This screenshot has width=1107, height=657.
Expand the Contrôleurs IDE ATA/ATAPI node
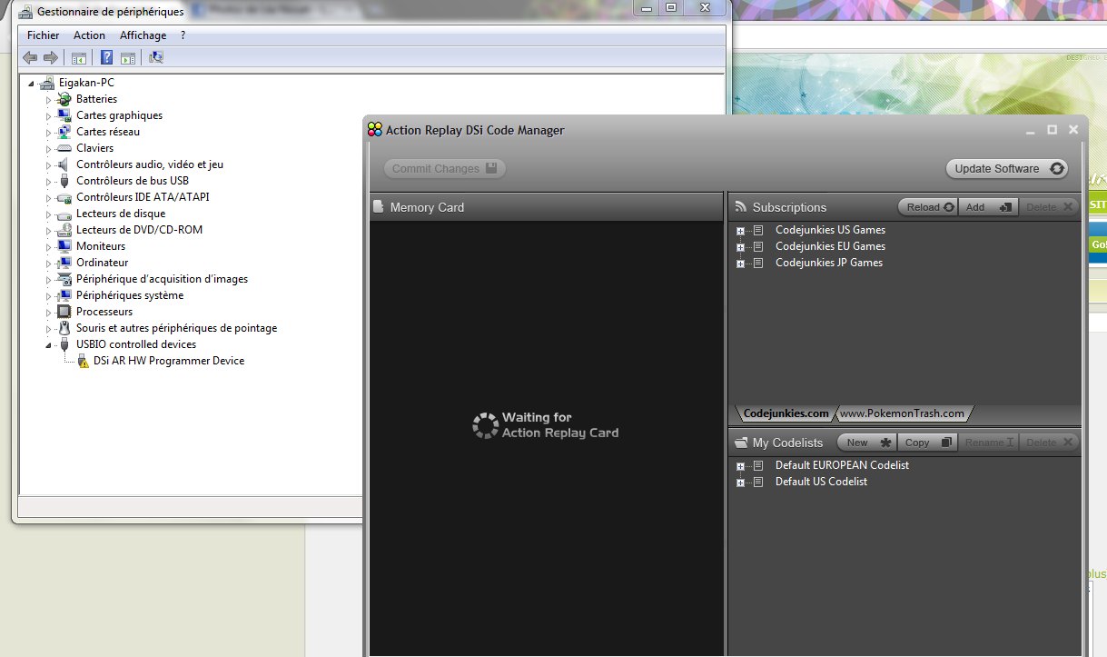click(x=49, y=197)
